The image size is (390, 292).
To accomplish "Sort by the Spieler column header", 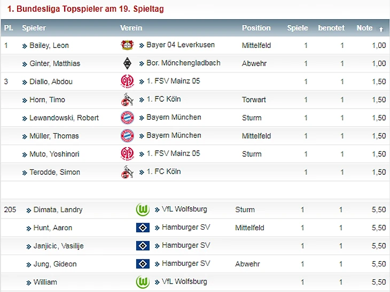I will 34,28.
